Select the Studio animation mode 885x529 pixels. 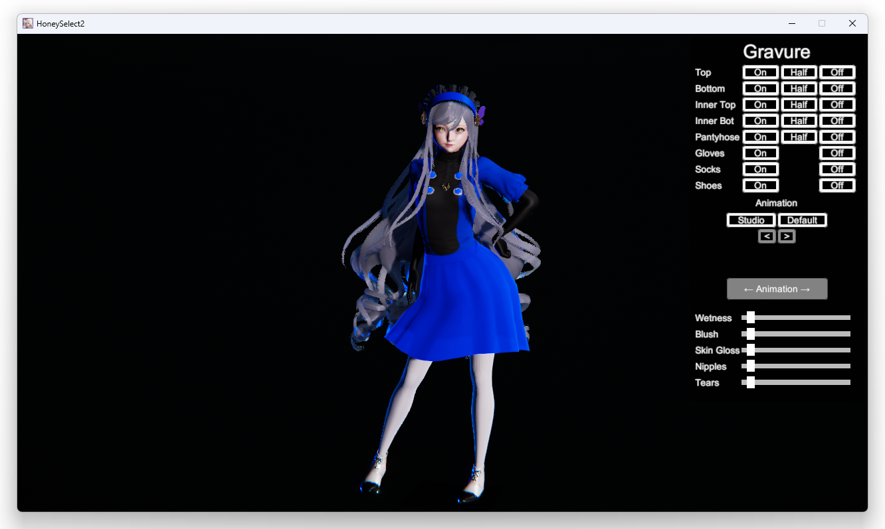coord(751,220)
